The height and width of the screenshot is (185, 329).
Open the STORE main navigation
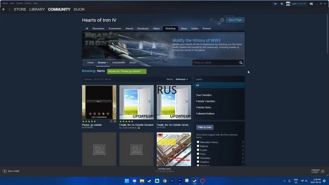tap(20, 9)
